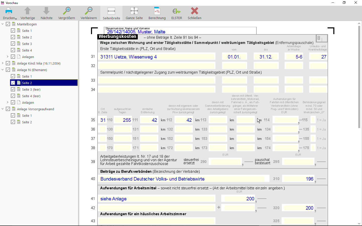
Task: Go to previous page with Vorherige
Action: click(x=28, y=13)
